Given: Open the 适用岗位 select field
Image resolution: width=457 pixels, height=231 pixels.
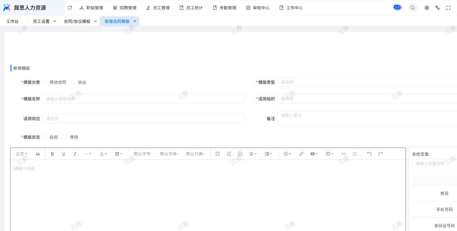Looking at the screenshot, I should (144, 119).
